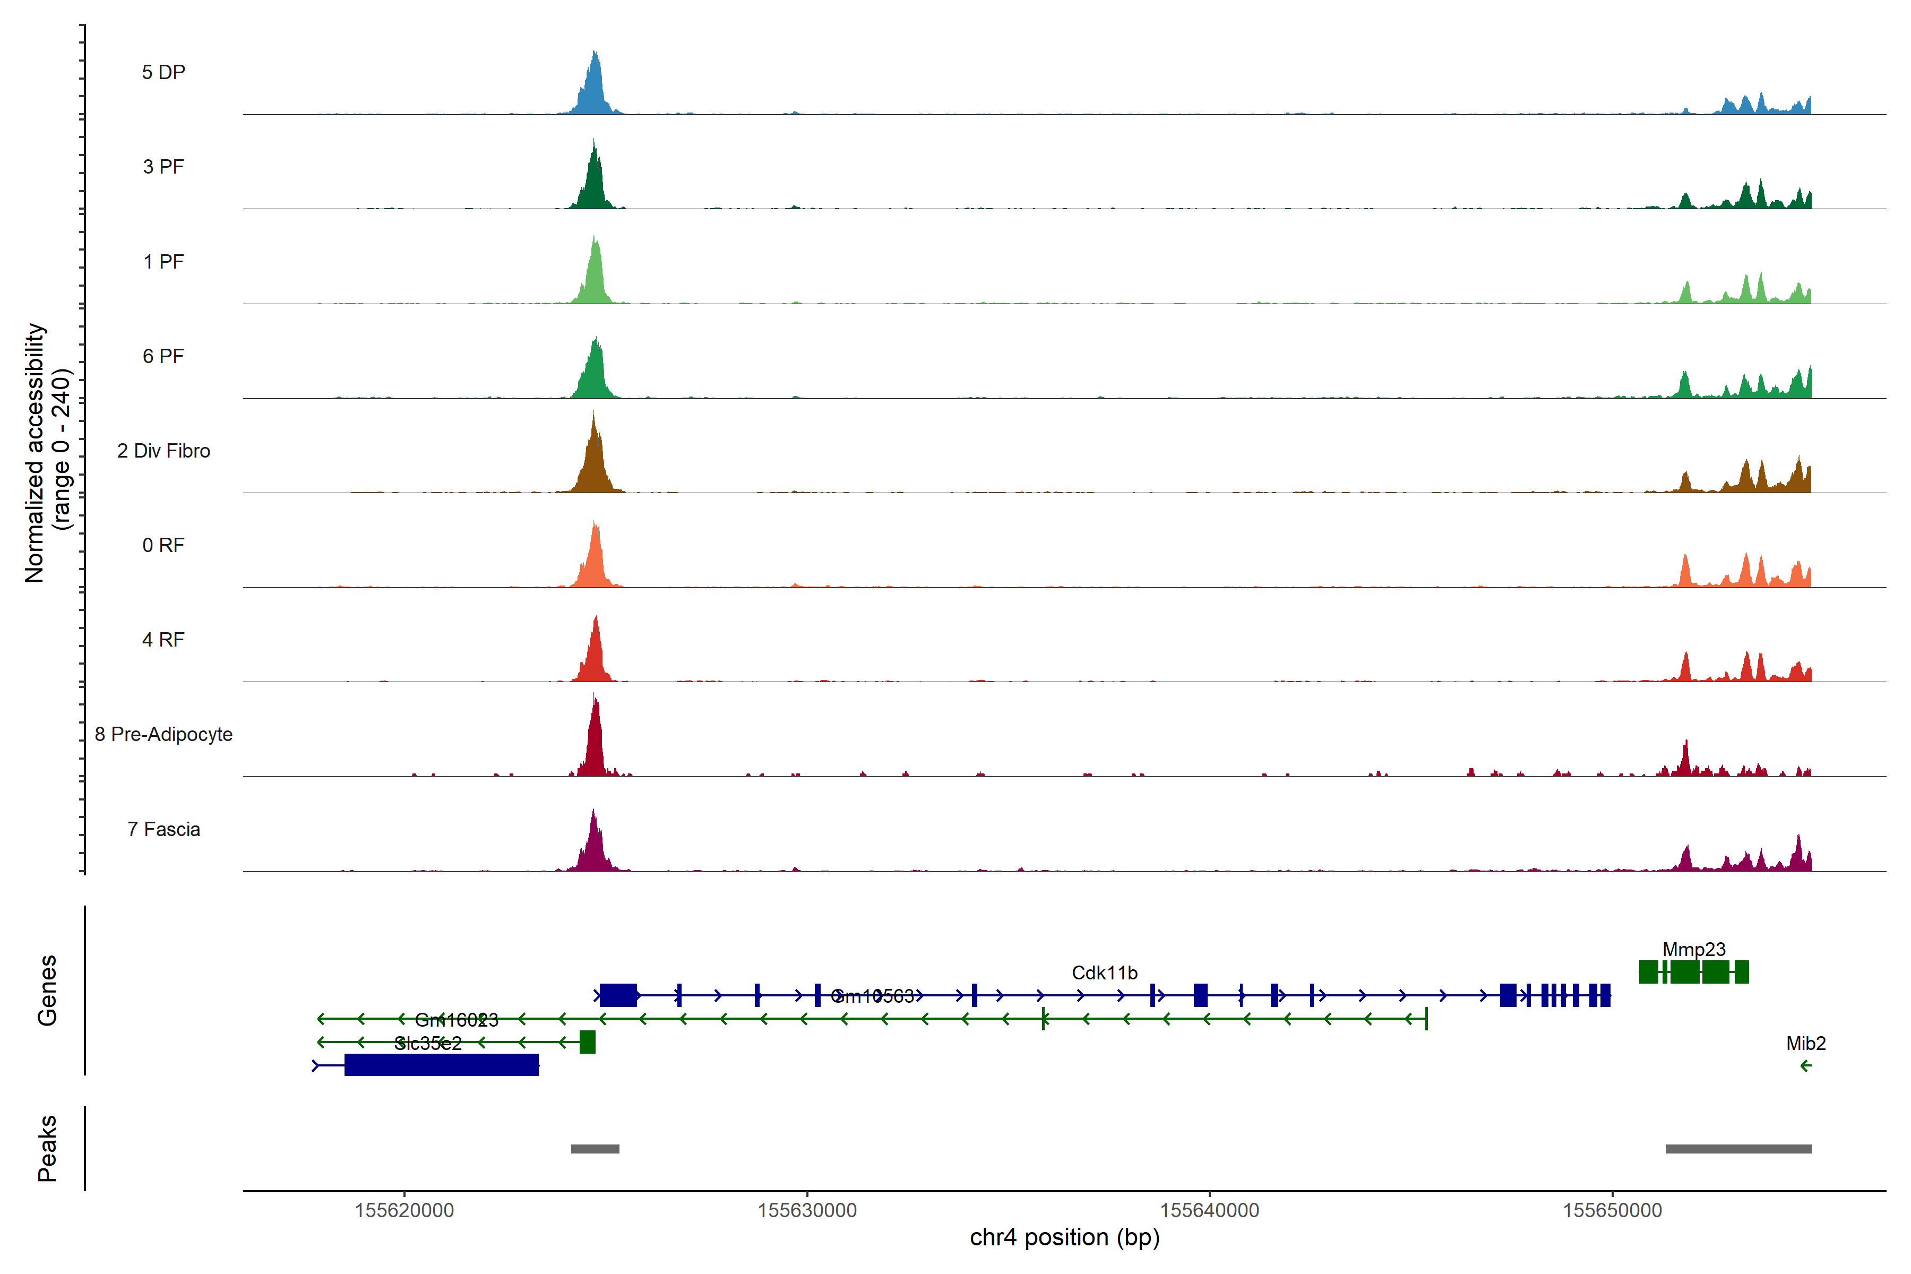Click the 2 Div Fibro brown peak
1911x1274 pixels.
click(594, 467)
